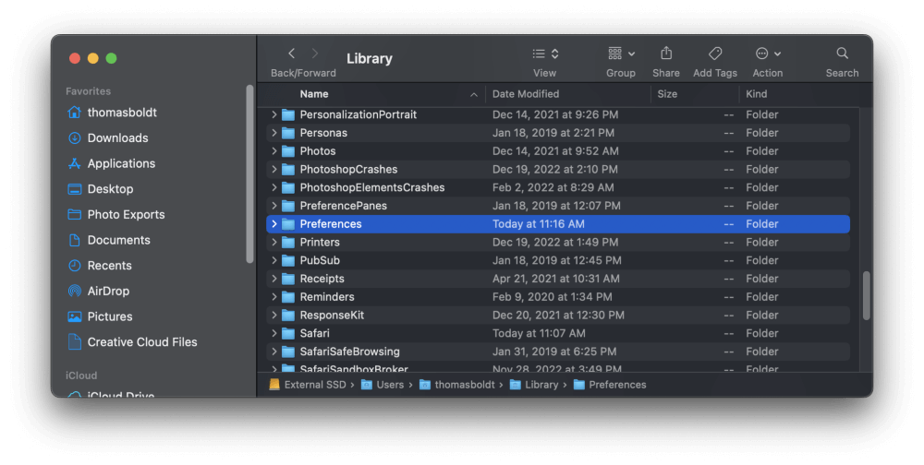Open the View list-style switcher

(546, 54)
